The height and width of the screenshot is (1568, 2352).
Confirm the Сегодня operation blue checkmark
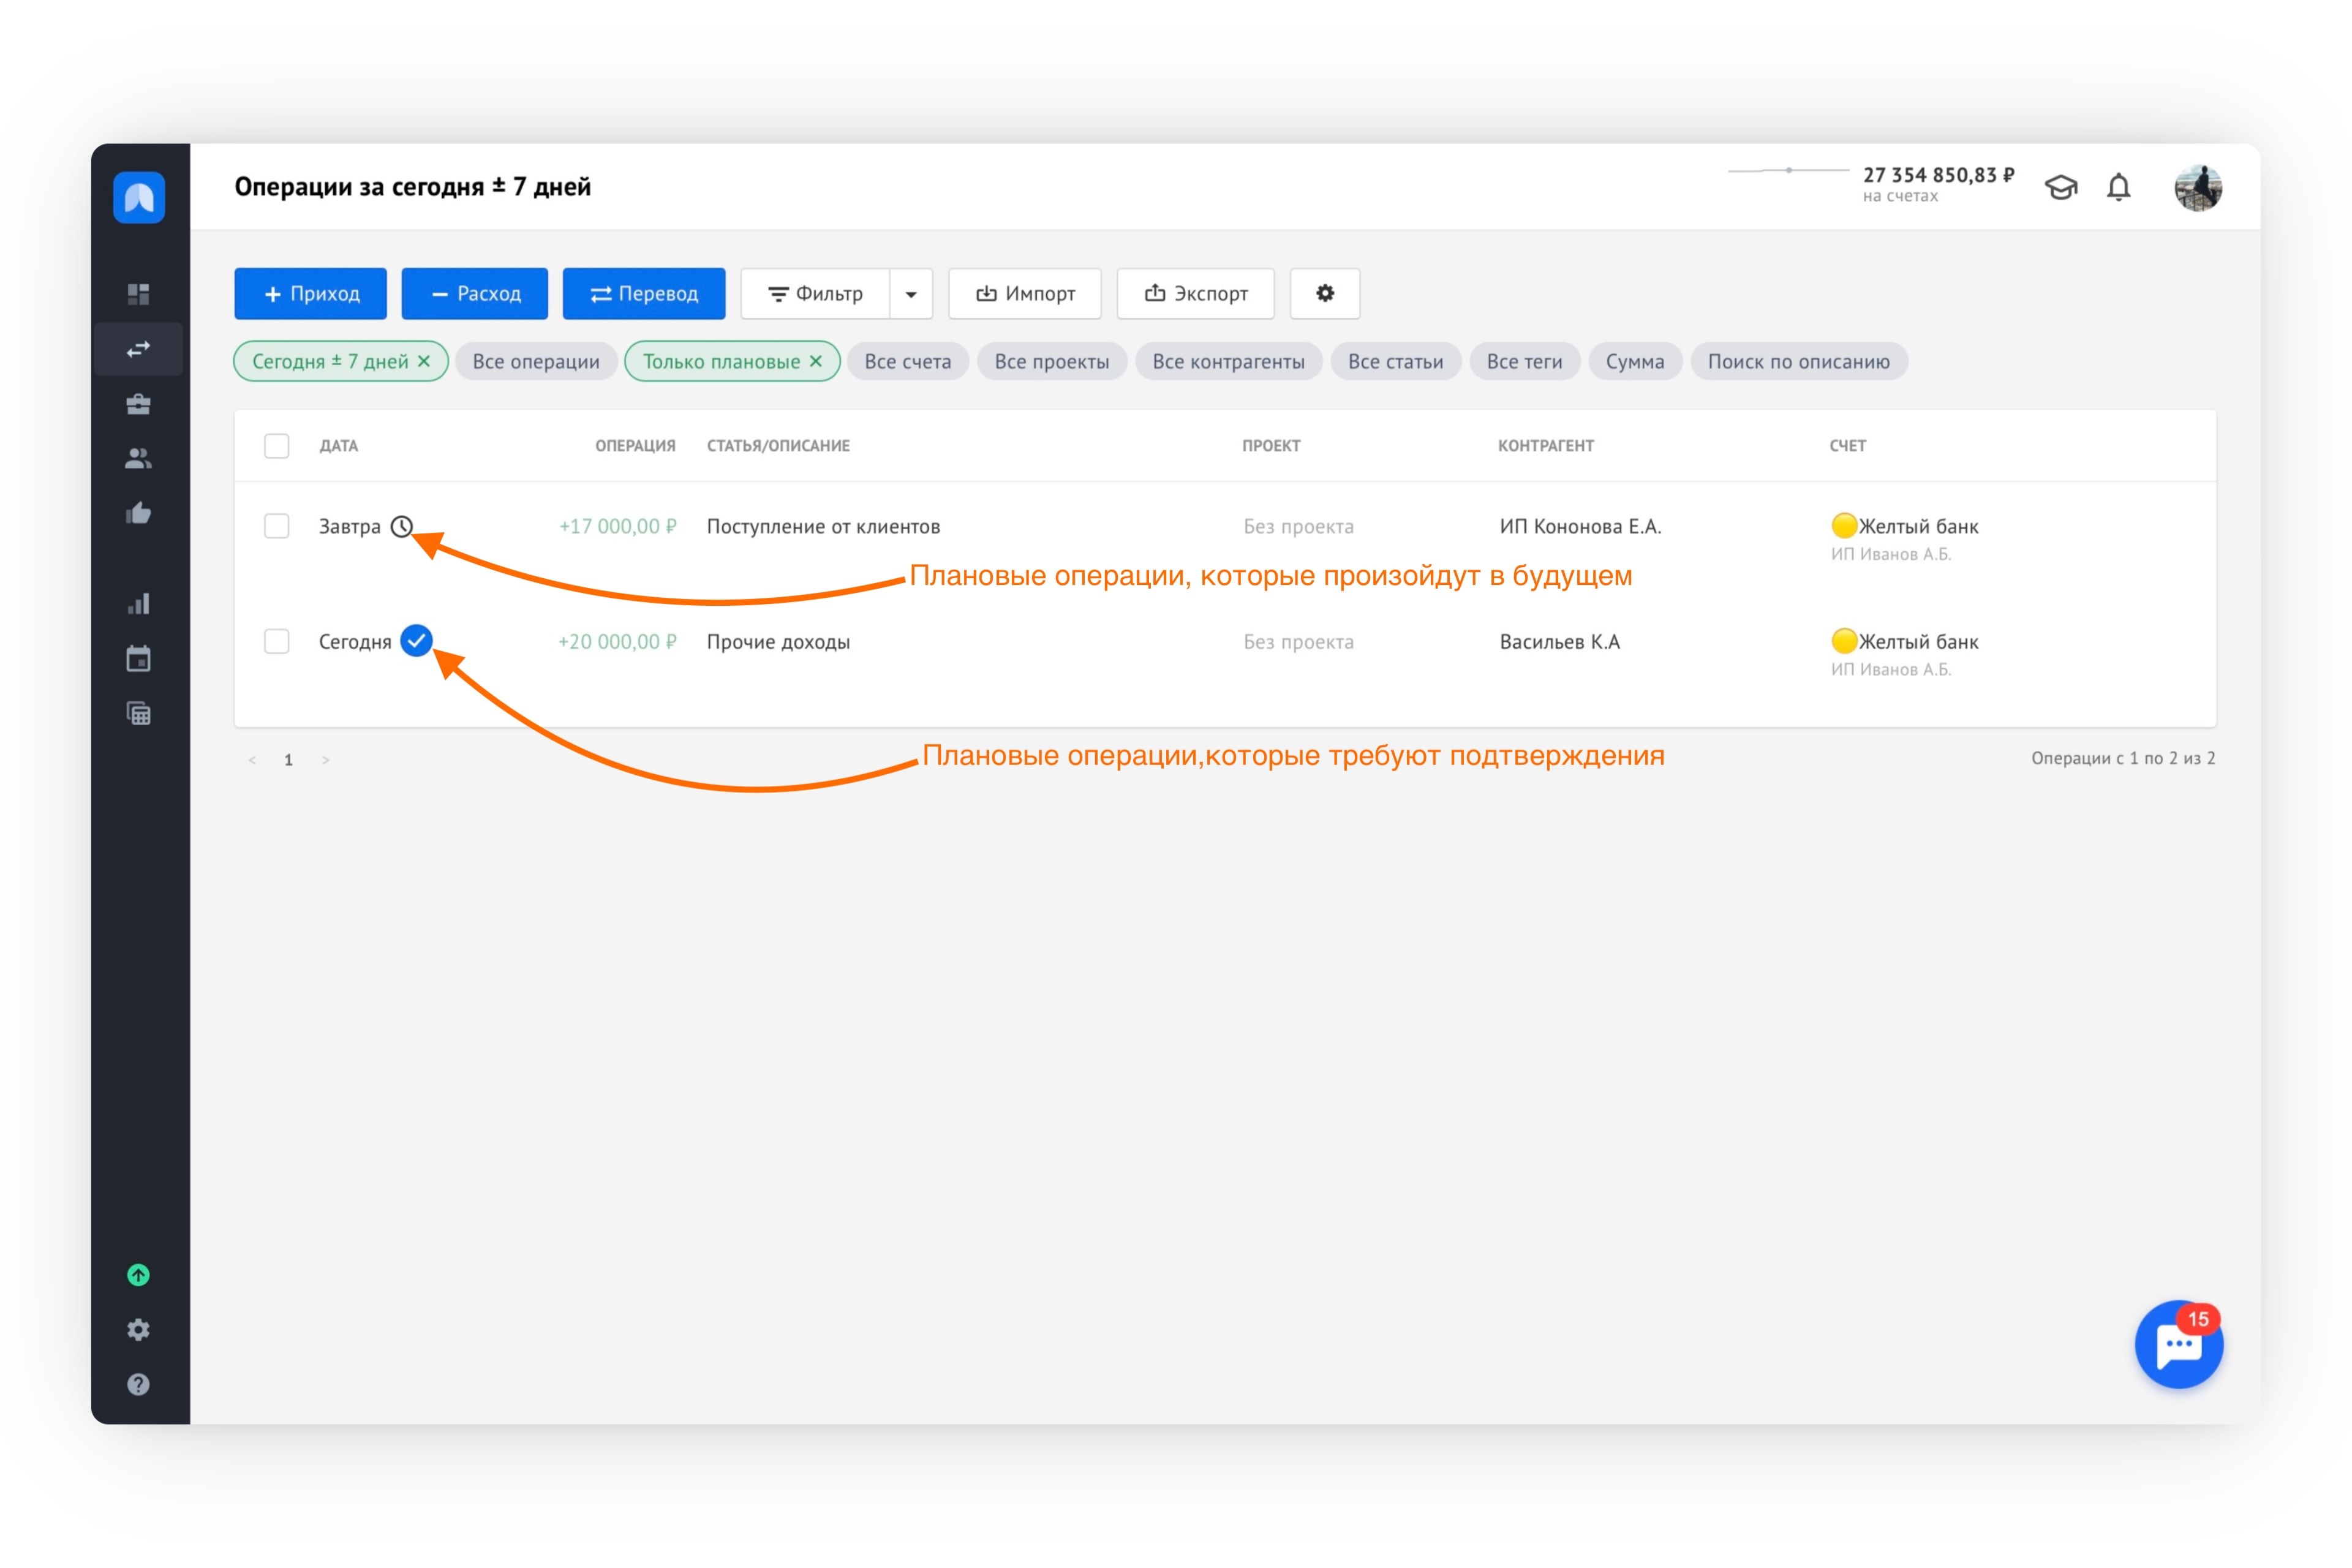pos(416,640)
